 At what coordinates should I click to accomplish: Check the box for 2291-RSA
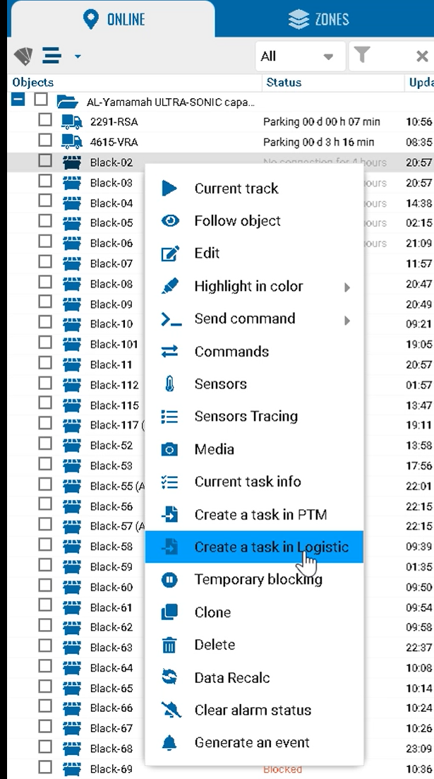coord(45,121)
